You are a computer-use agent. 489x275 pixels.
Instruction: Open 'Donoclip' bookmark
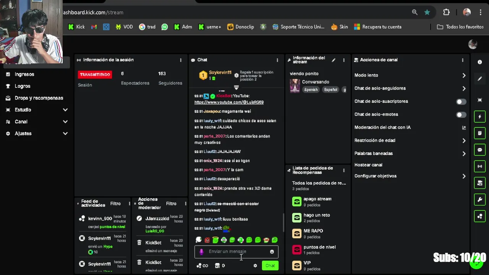241,27
